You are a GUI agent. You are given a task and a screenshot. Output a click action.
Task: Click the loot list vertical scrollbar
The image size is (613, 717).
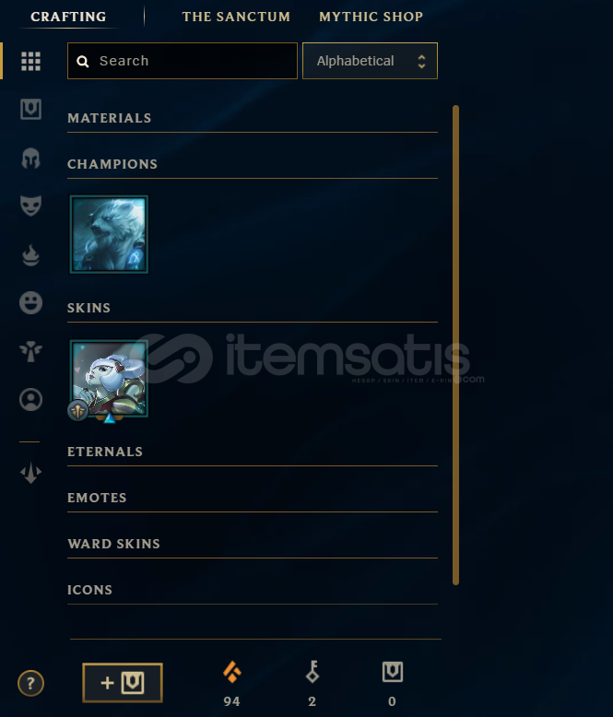[455, 345]
